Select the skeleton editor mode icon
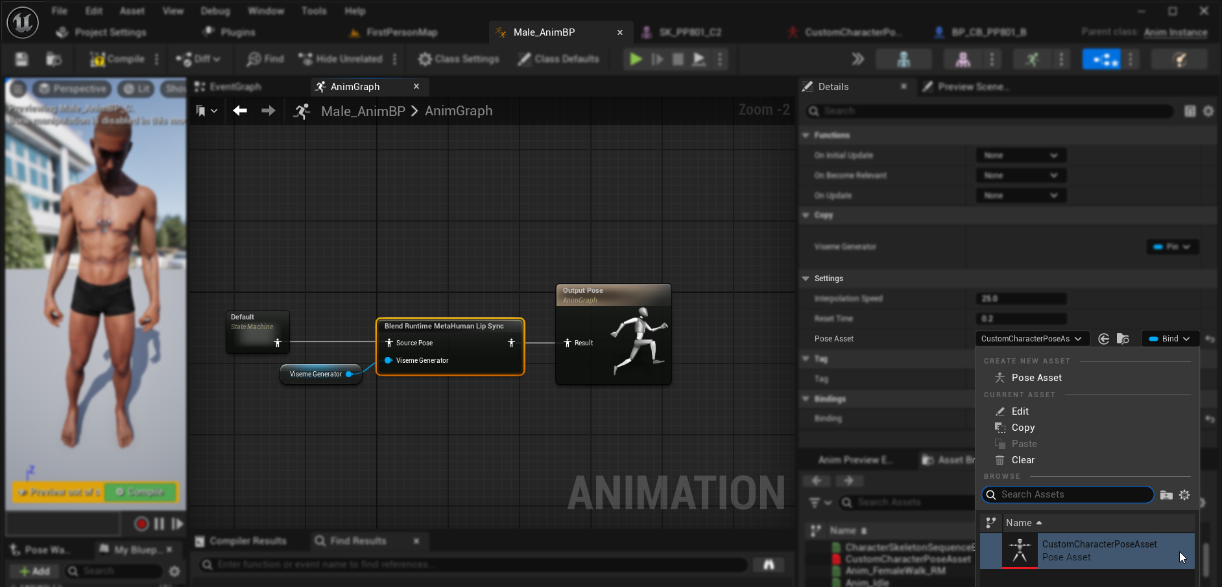Image resolution: width=1222 pixels, height=587 pixels. 904,59
